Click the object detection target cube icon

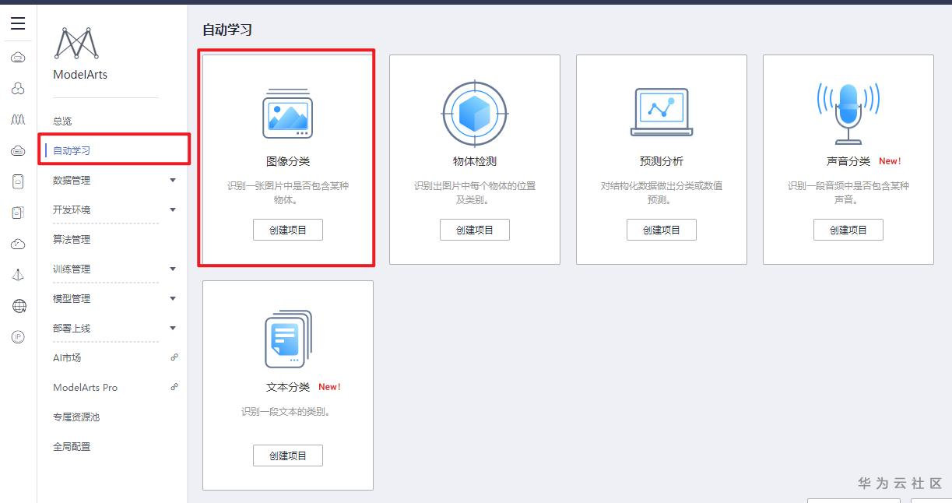[475, 114]
